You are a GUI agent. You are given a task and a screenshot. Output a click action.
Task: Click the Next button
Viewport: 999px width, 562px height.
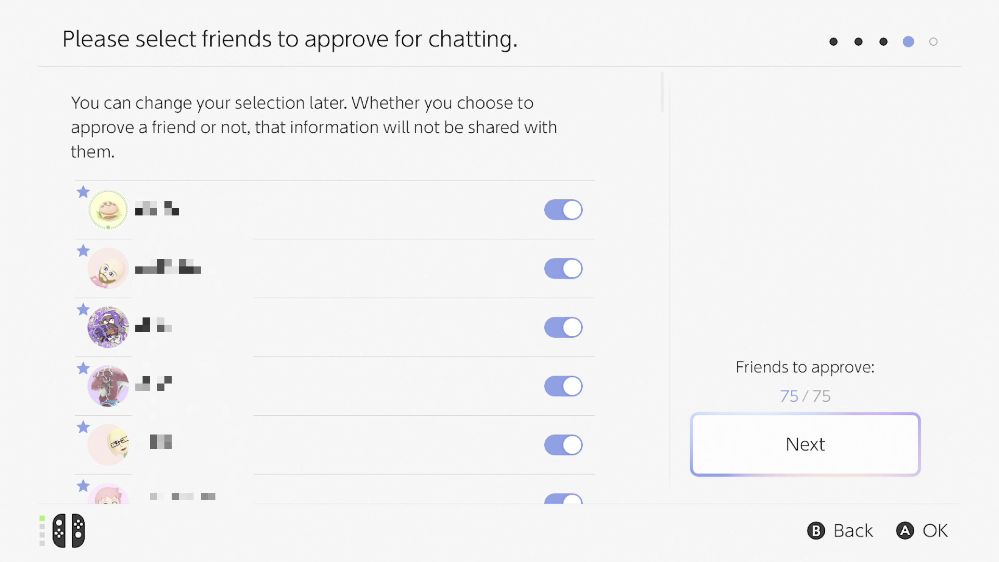click(805, 444)
